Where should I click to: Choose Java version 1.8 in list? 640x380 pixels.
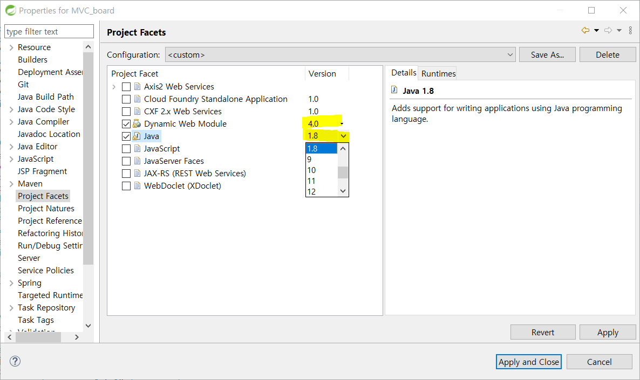coord(322,148)
